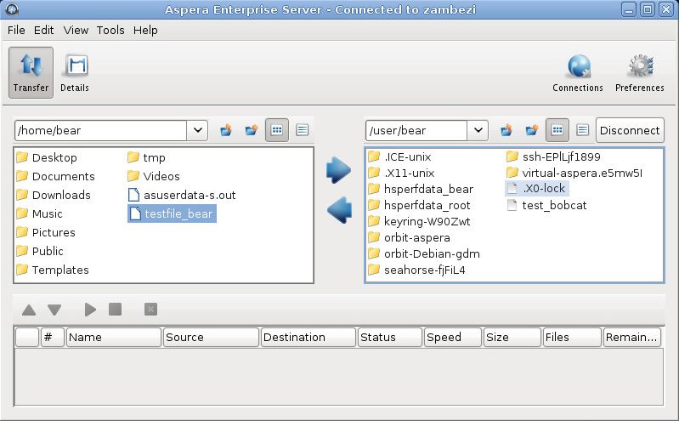Image resolution: width=679 pixels, height=421 pixels.
Task: Select the test_bobcat remote file
Action: coord(546,205)
